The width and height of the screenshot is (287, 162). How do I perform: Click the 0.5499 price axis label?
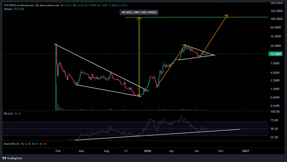[x=275, y=106]
